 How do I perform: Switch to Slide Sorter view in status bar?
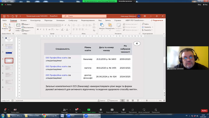pyautogui.click(x=127, y=101)
